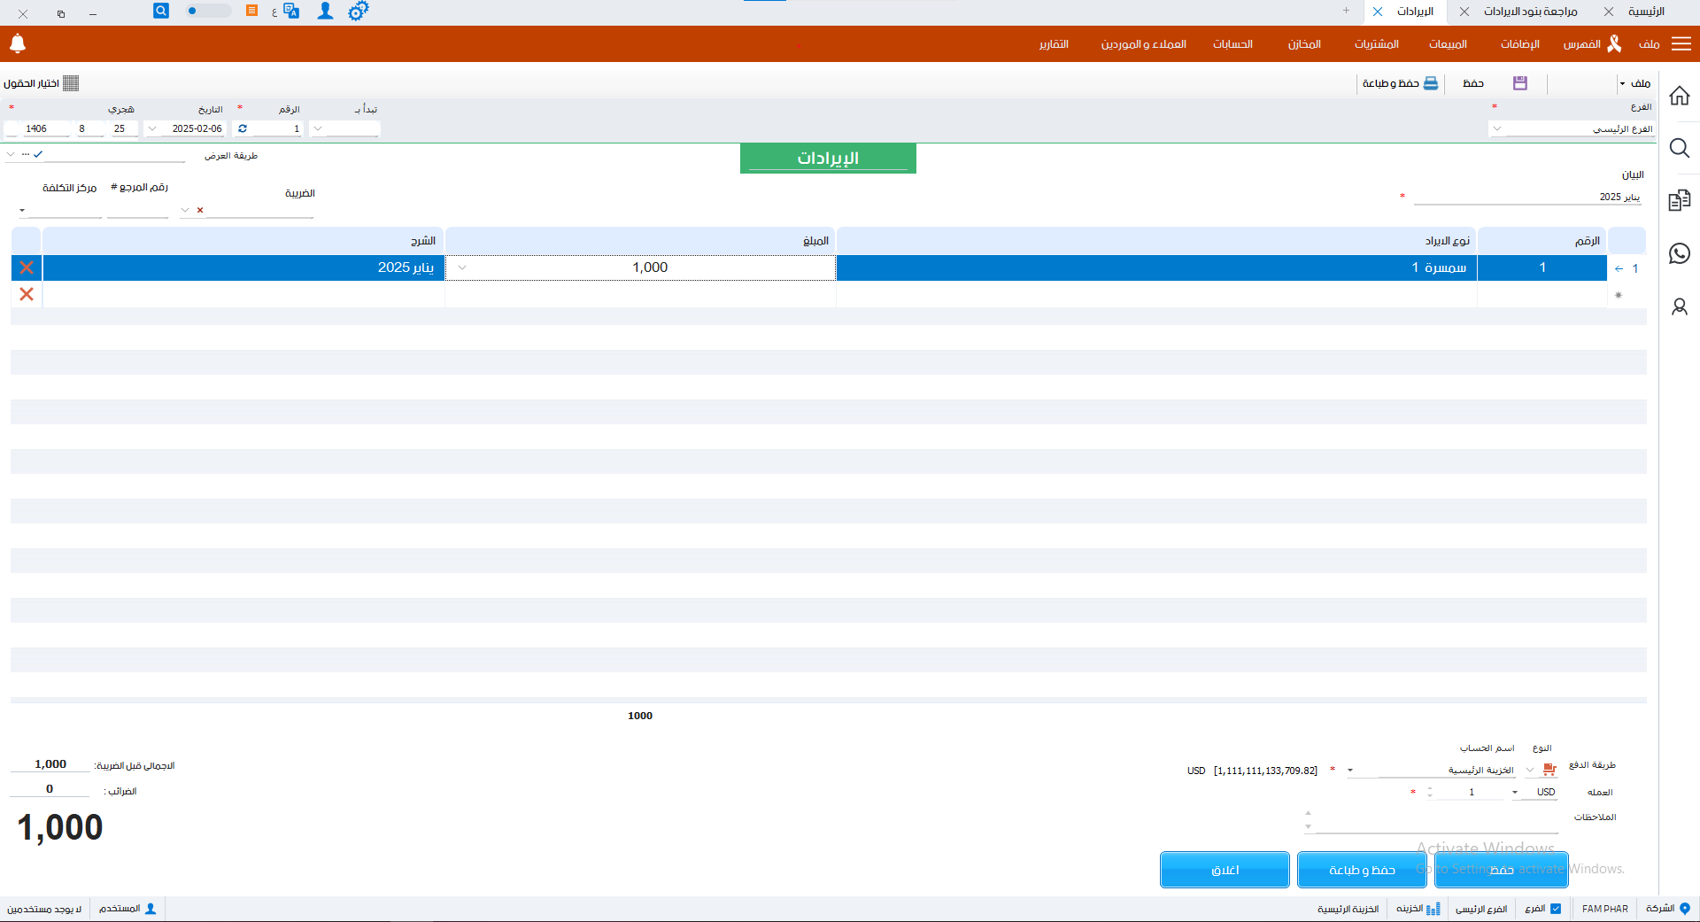This screenshot has height=922, width=1700.
Task: Open the التقارير menu
Action: (x=1054, y=44)
